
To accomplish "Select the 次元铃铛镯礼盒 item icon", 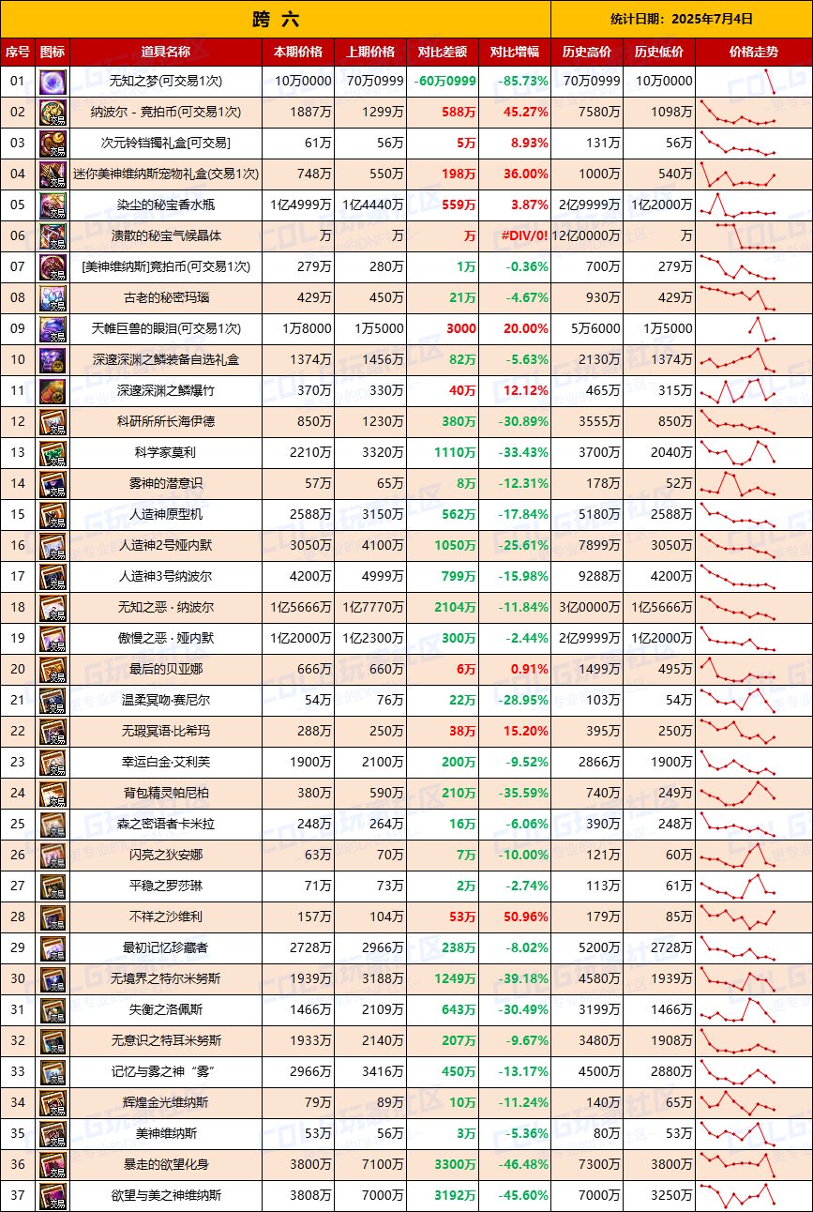I will [x=53, y=144].
